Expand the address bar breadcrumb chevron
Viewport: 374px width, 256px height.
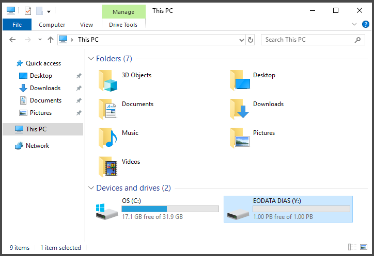[72, 40]
